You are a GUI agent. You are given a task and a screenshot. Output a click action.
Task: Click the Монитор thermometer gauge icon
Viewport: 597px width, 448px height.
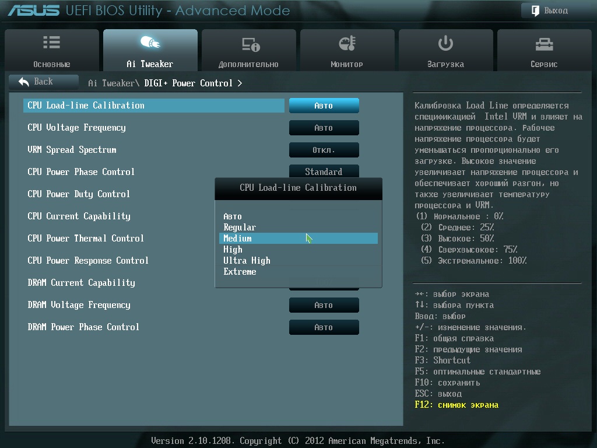click(347, 43)
